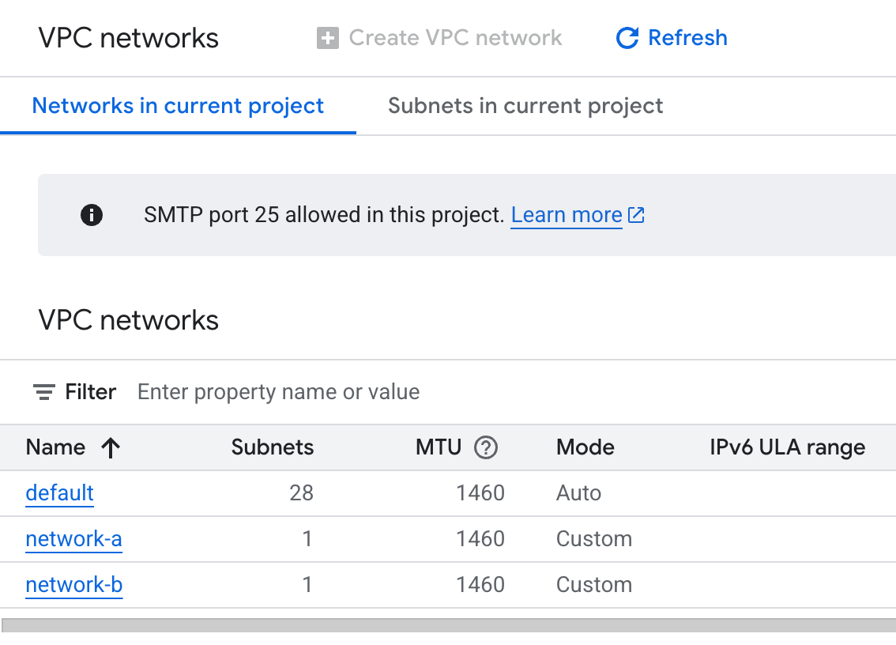Click the info icon on the SMTP banner

pos(91,215)
